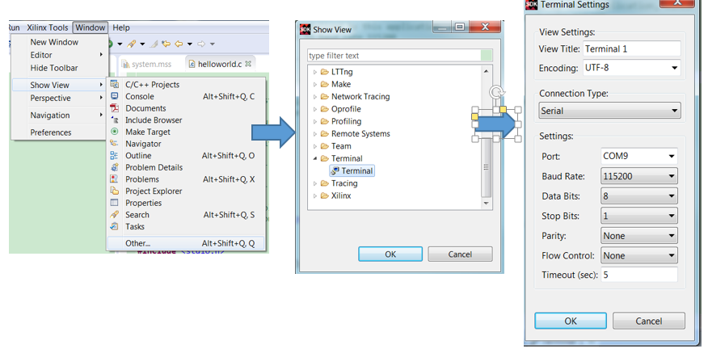Open the Navigation submenu
This screenshot has width=708, height=353.
tap(59, 115)
